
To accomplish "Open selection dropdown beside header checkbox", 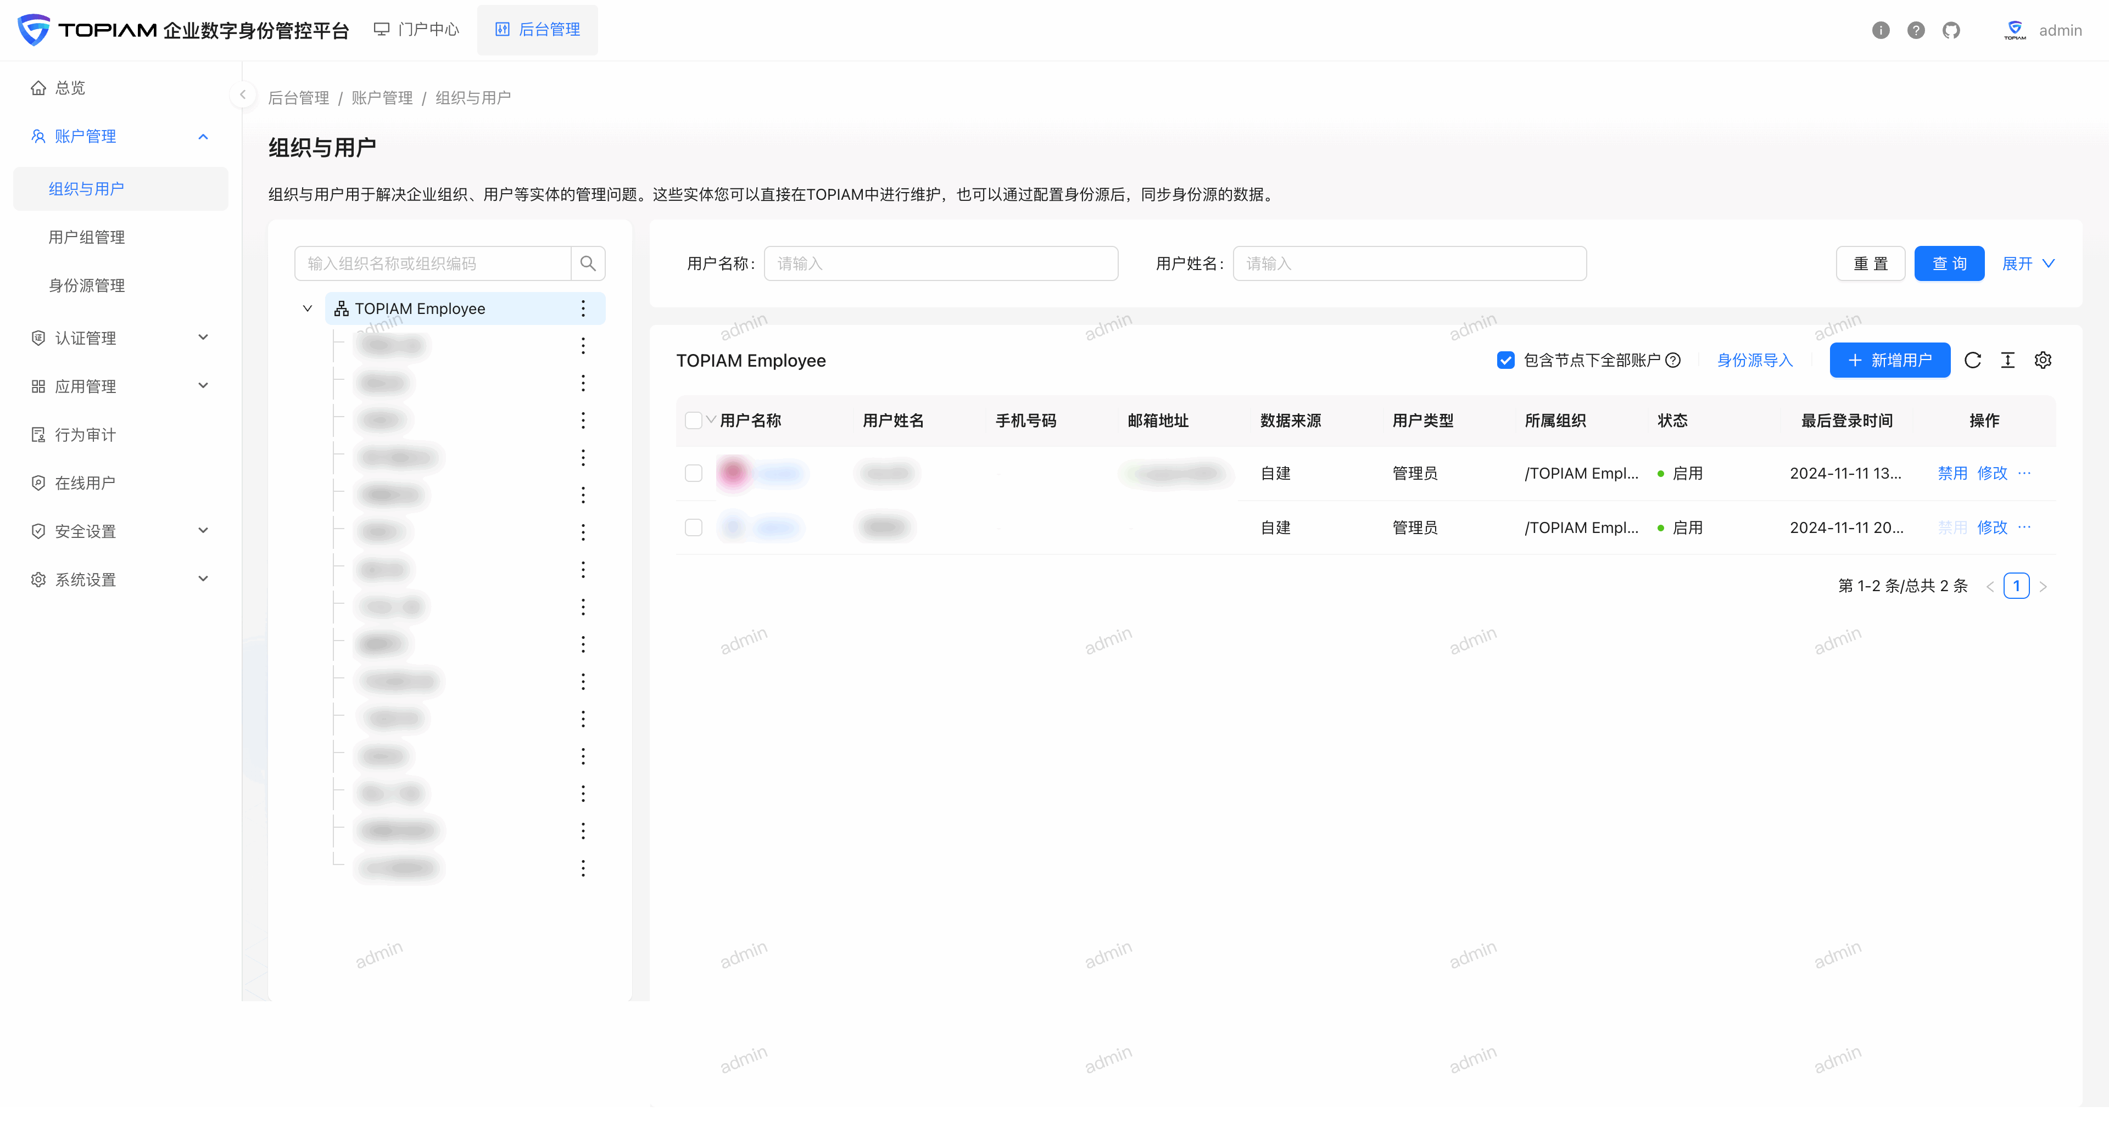I will point(711,420).
